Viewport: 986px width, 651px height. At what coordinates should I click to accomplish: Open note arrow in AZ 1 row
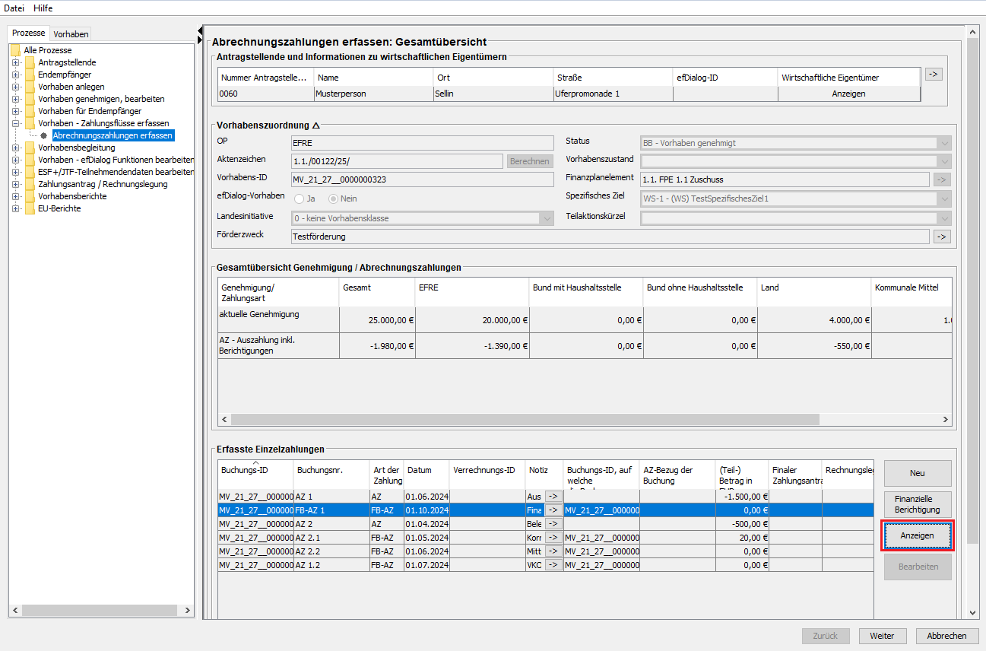point(552,496)
